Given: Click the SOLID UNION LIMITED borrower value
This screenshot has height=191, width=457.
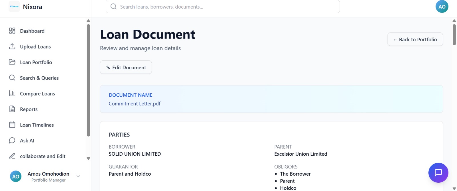Looking at the screenshot, I should click(x=135, y=154).
